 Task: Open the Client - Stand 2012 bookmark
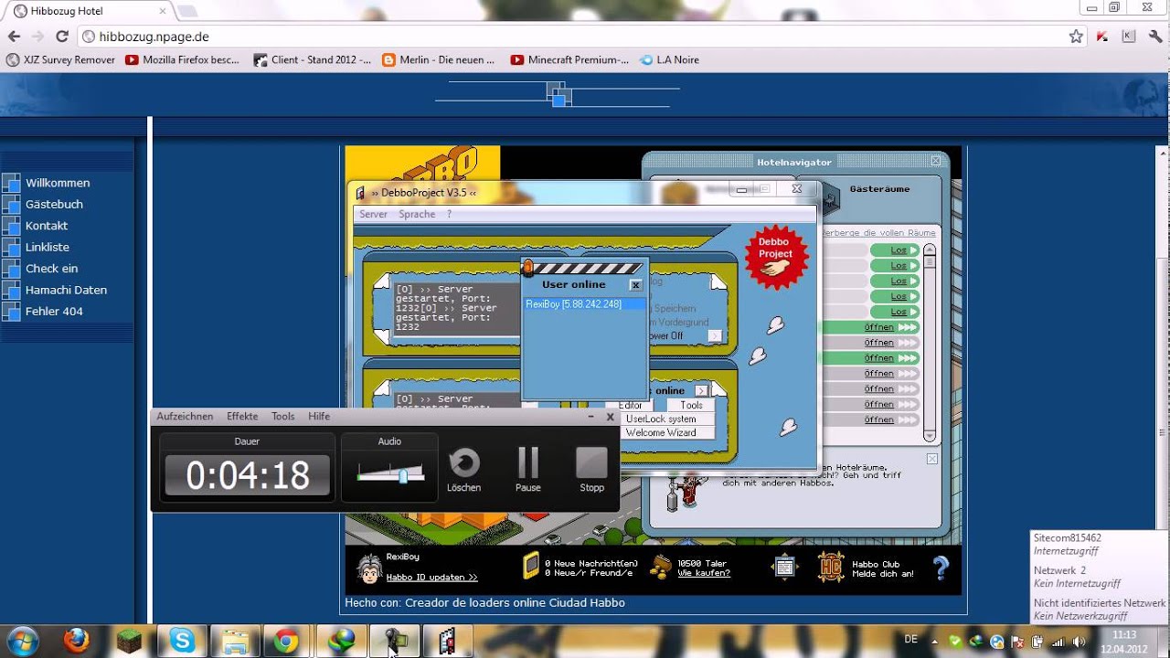click(312, 59)
